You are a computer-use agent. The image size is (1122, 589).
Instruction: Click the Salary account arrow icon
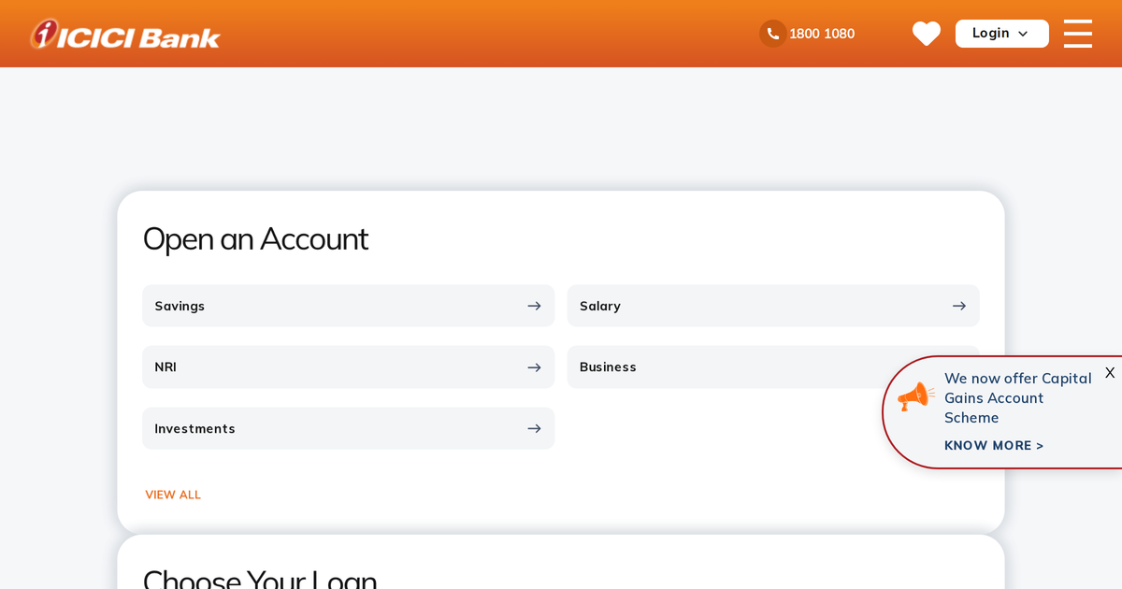959,306
